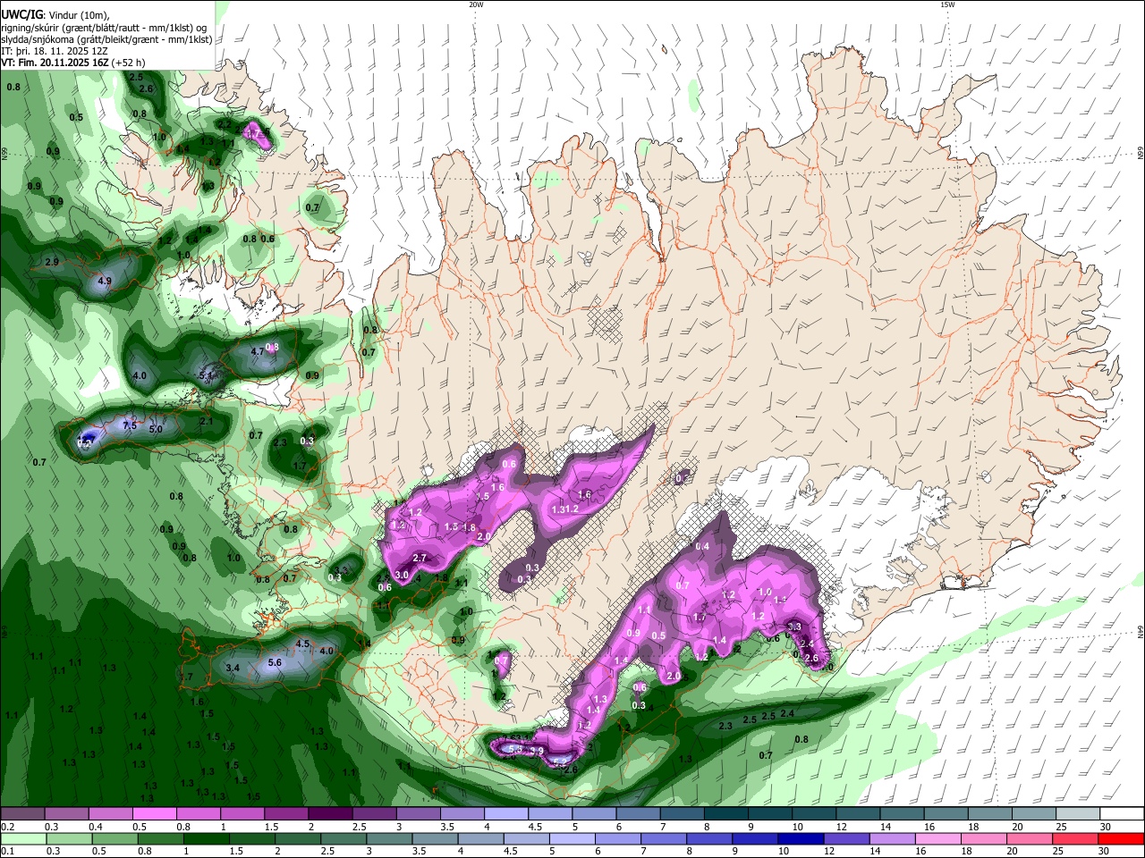Click the map precipitation value '4.7'
Screen dimensions: 1145x858
tap(258, 351)
